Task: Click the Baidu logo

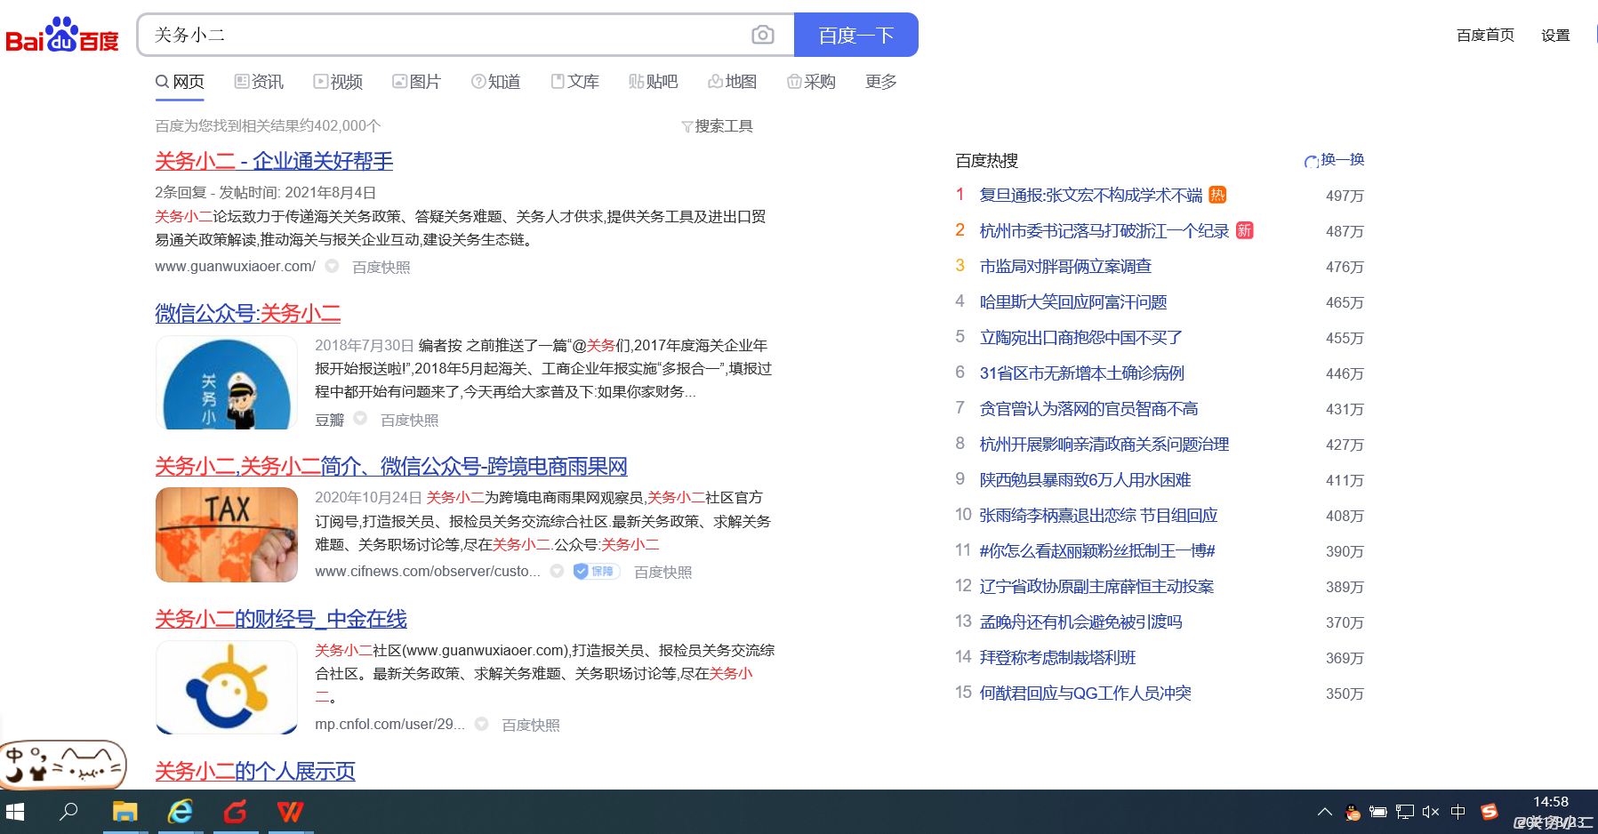Action: coord(62,36)
